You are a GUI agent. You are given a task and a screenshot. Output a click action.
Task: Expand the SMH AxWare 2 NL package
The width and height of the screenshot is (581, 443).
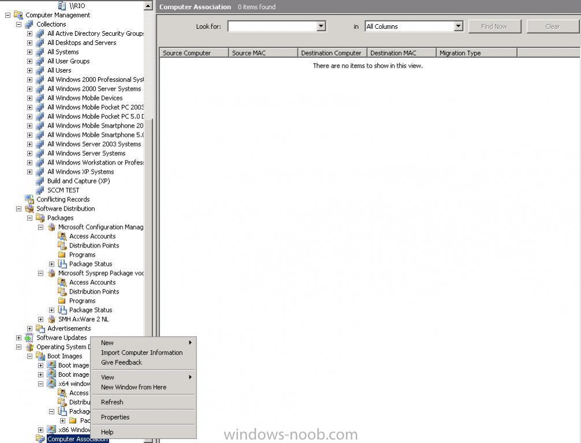pyautogui.click(x=41, y=320)
